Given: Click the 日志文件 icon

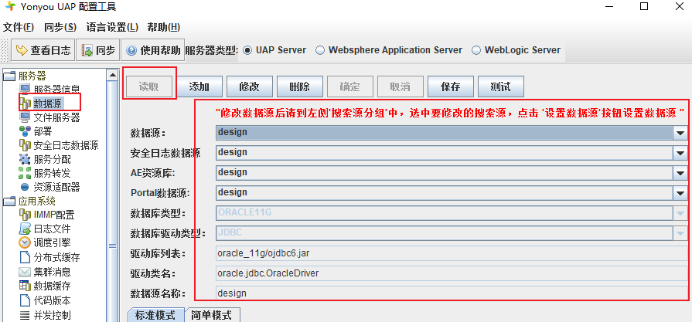Looking at the screenshot, I should (25, 229).
